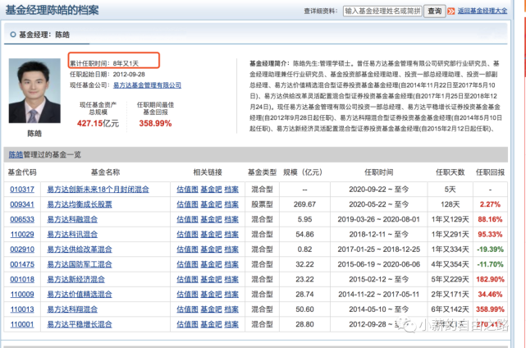The height and width of the screenshot is (348, 526).
Task: Open fund 易方达均衡成长股票
Action: pos(80,204)
